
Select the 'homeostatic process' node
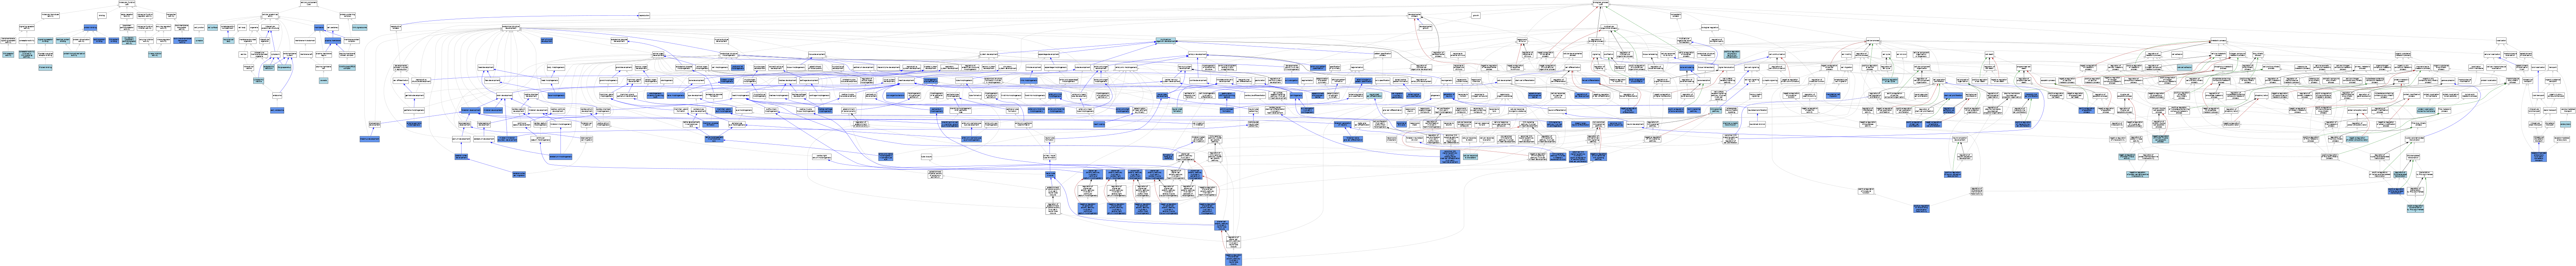click(1676, 15)
